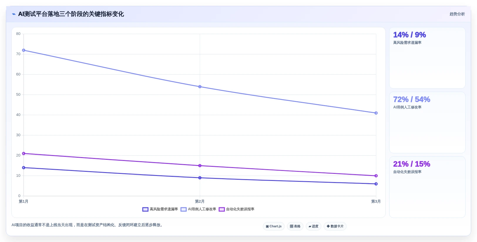Click the footer note starting AI项目的收益

88,225
